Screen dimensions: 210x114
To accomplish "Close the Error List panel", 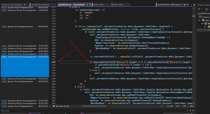I will tap(193, 111).
